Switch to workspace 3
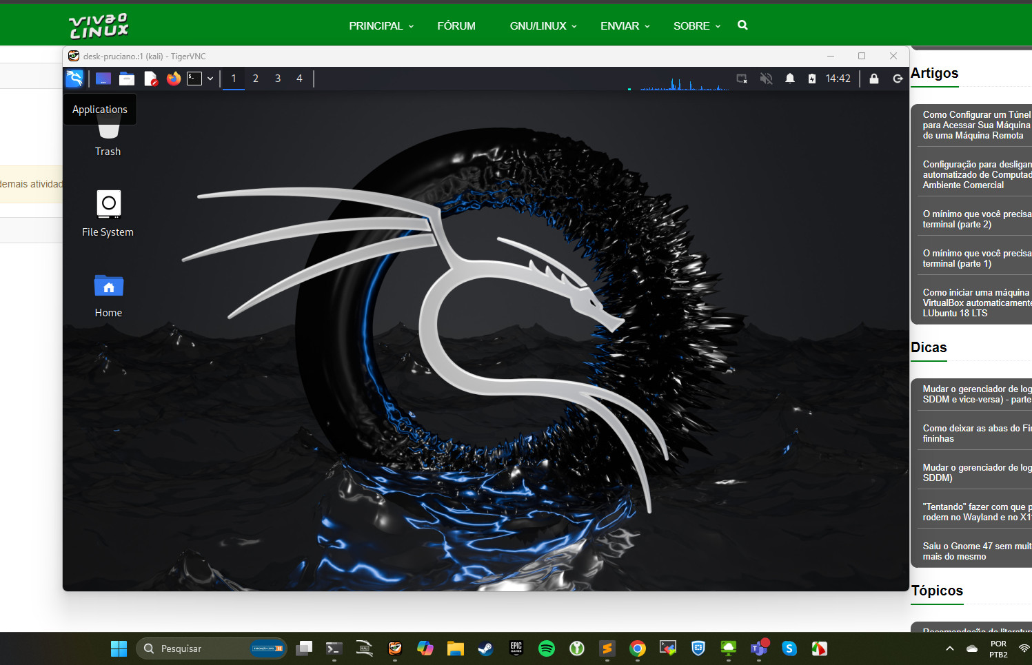Image resolution: width=1032 pixels, height=665 pixels. pos(278,79)
